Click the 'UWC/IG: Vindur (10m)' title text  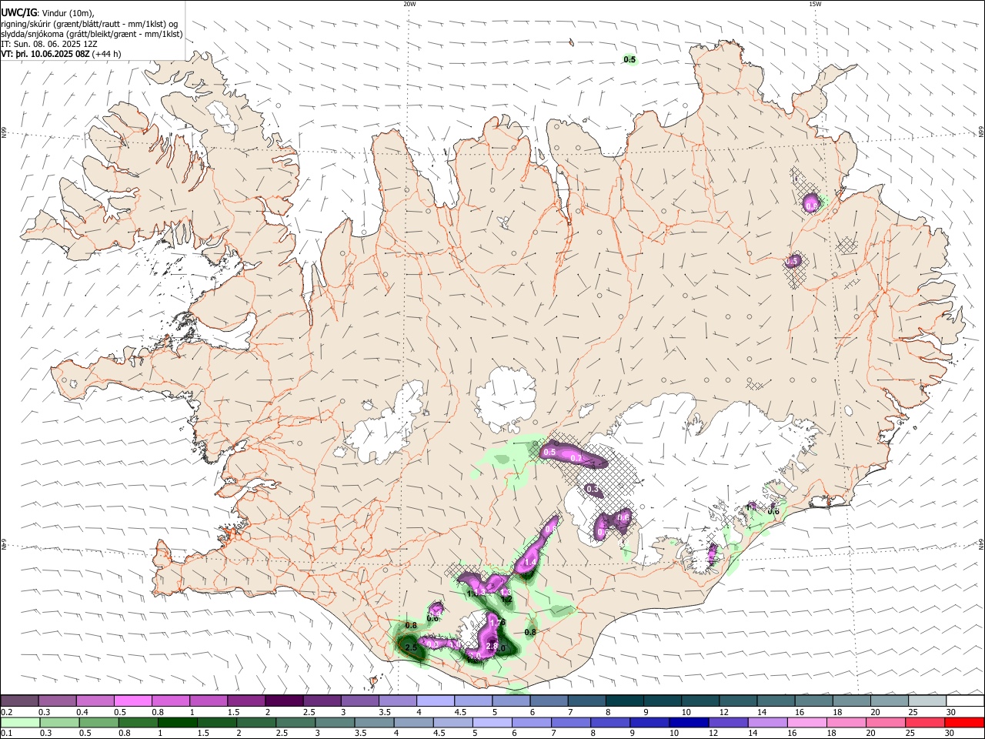pos(48,12)
